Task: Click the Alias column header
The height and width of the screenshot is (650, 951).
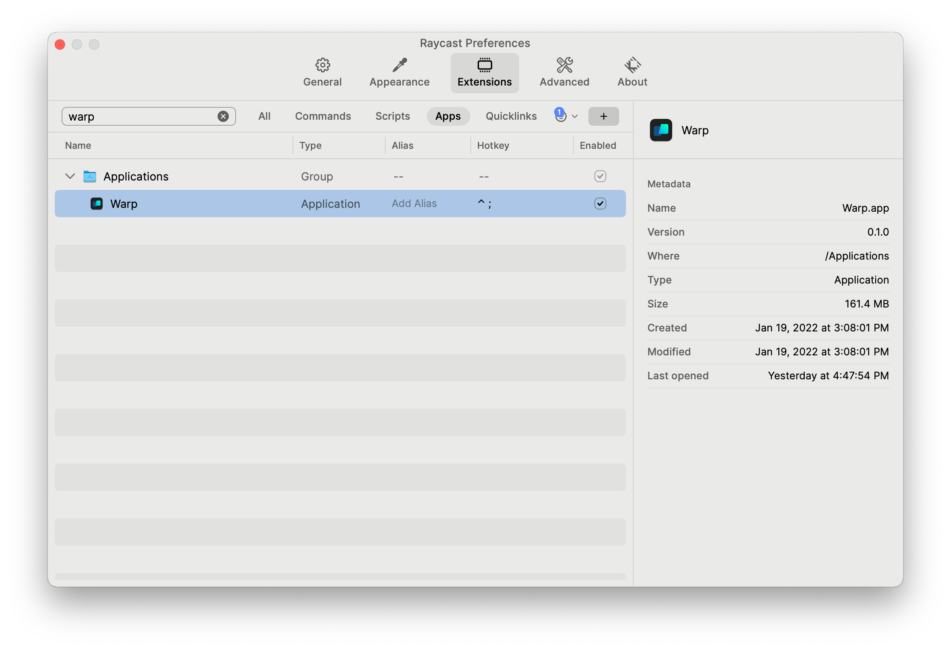Action: (402, 145)
